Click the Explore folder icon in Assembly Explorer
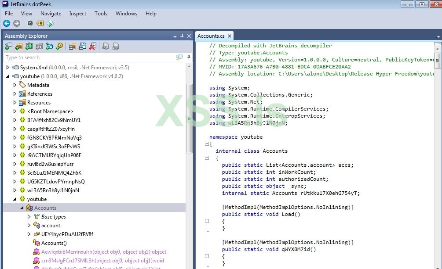The height and width of the screenshot is (269, 442). pos(19,46)
